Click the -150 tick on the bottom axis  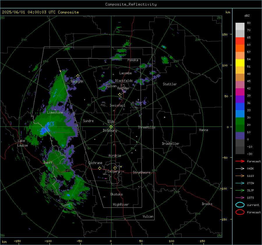17,241
